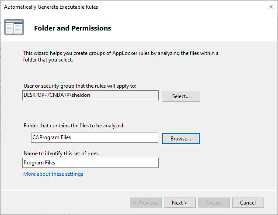Click the Folder that contains the files label

pos(74,126)
